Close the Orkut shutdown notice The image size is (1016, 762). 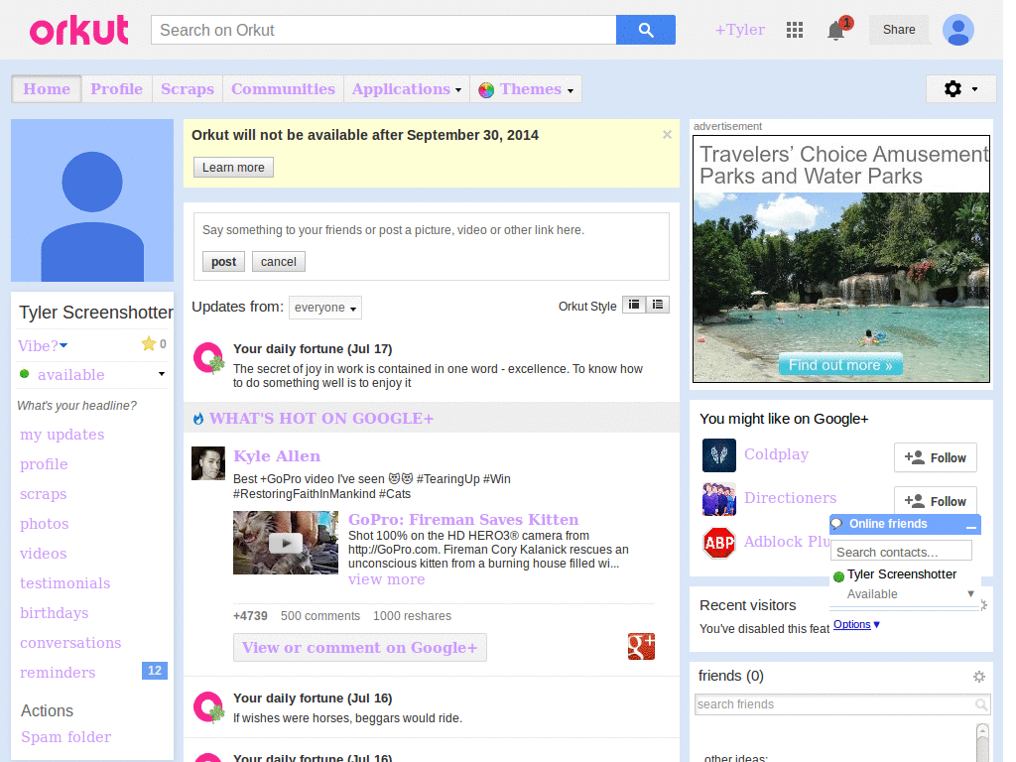[667, 135]
